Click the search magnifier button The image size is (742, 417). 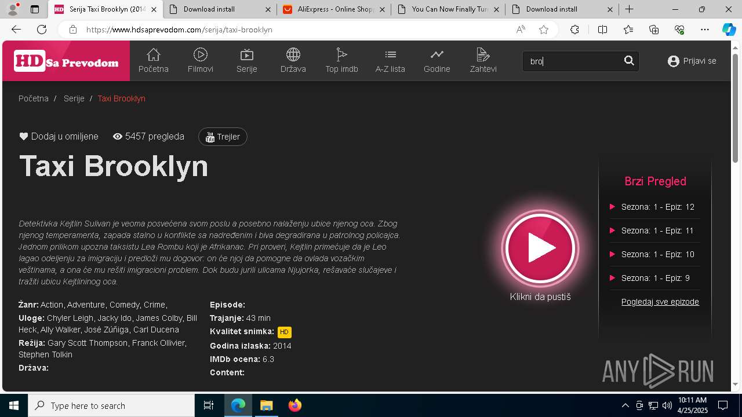coord(629,61)
